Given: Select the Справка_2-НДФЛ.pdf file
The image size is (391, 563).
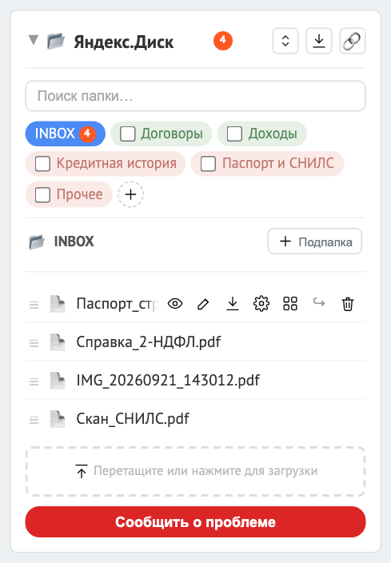Looking at the screenshot, I should (x=148, y=342).
